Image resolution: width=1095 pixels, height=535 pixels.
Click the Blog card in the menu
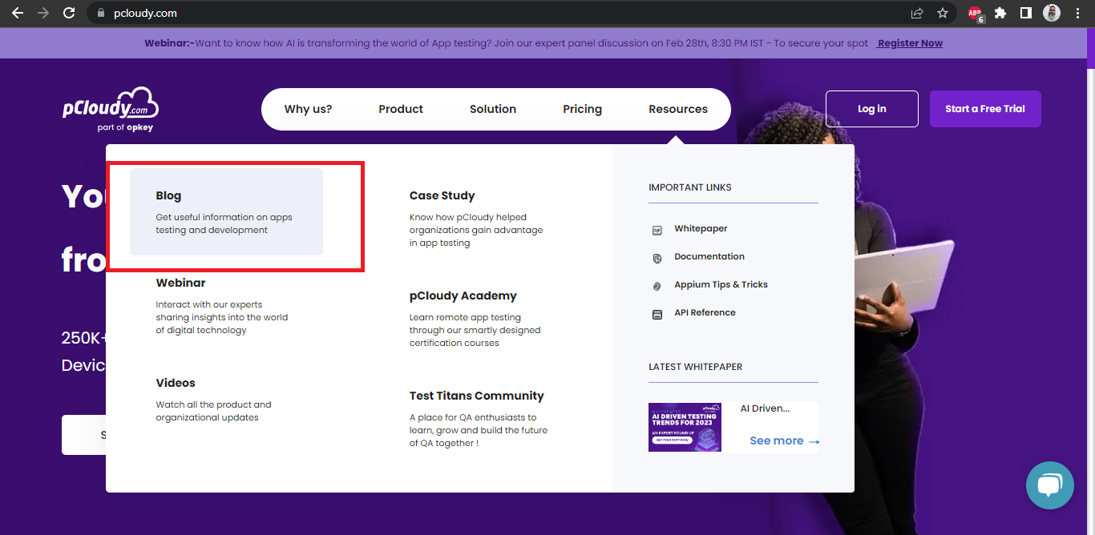click(228, 212)
